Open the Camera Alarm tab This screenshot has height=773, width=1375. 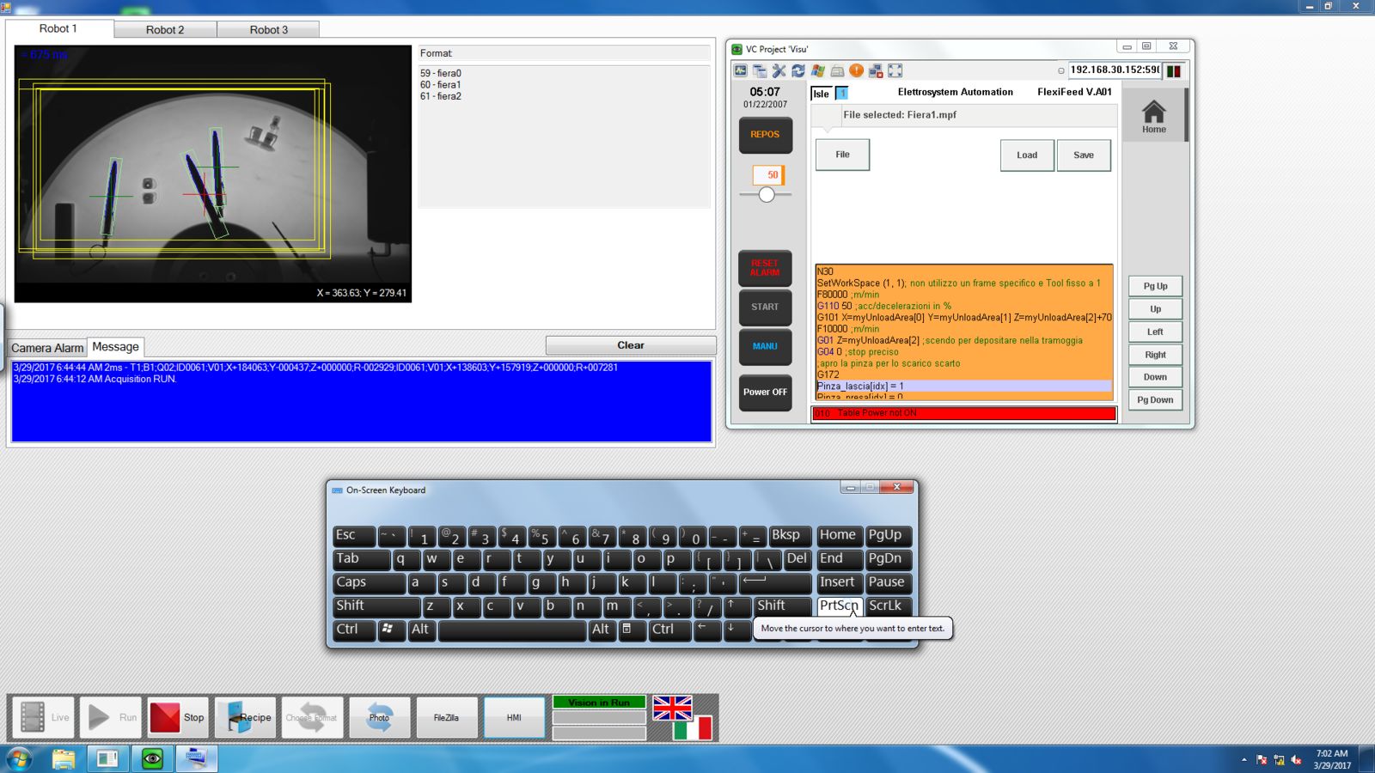pos(47,348)
